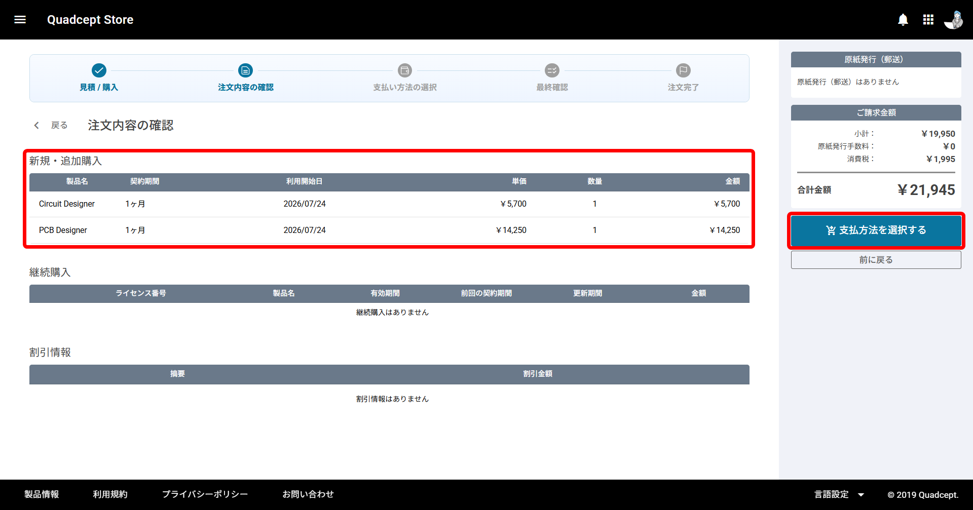This screenshot has width=973, height=510.
Task: Click the 注文内容の確認 step icon
Action: [245, 70]
